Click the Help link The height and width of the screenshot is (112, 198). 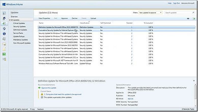click(x=170, y=3)
